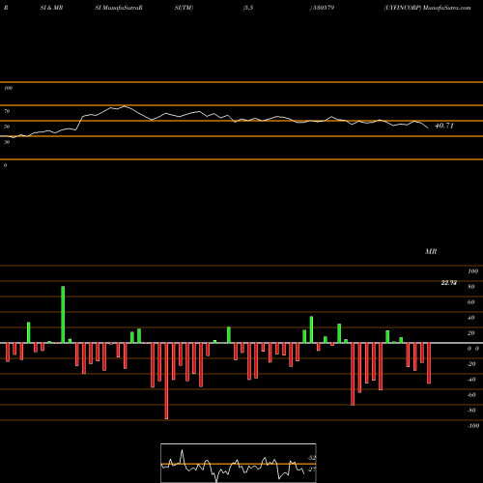Click the tallest green MR histogram bar

click(x=63, y=315)
